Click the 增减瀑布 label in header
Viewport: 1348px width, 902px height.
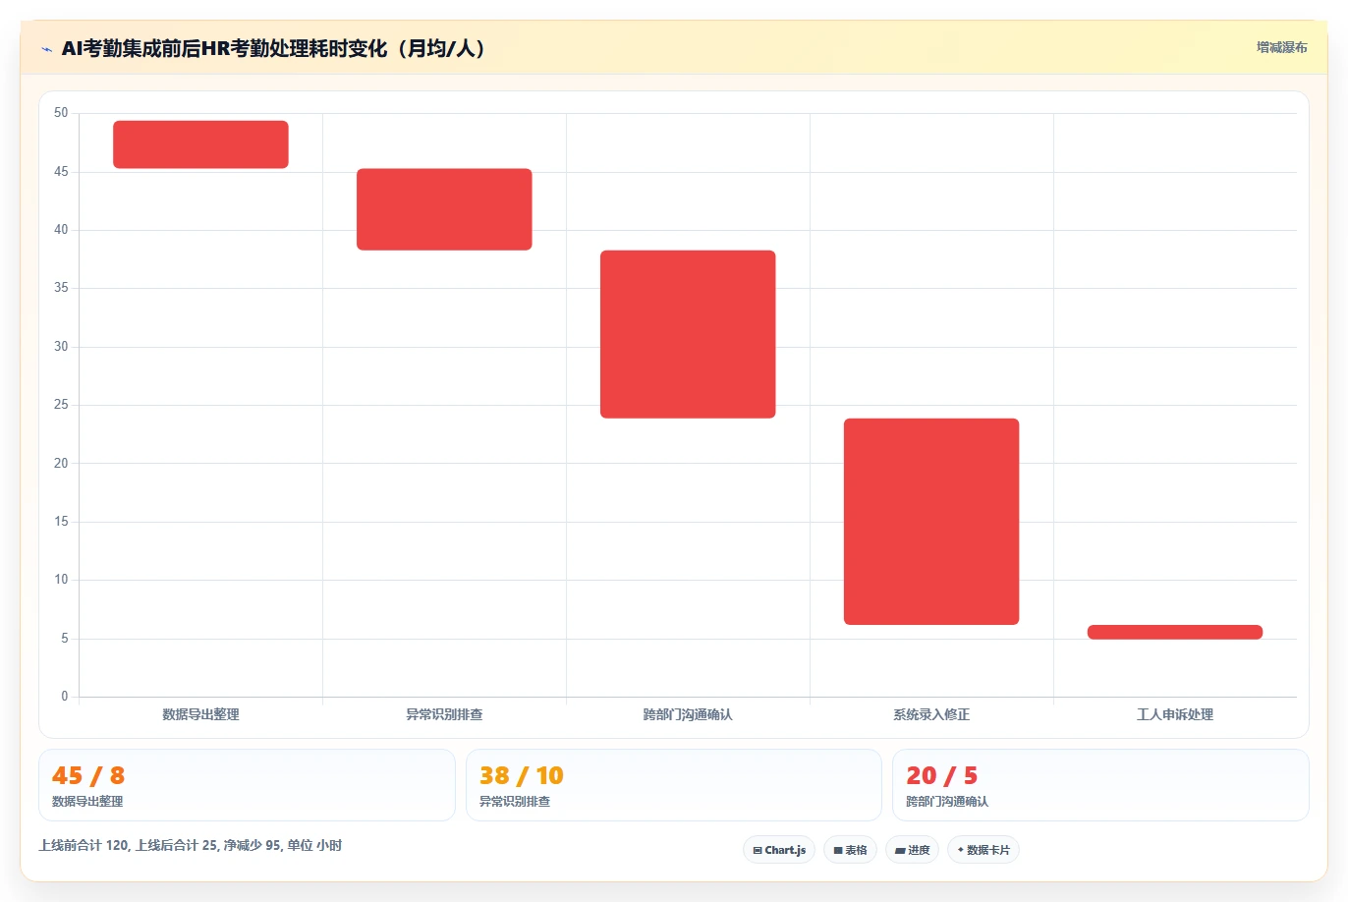pyautogui.click(x=1282, y=47)
